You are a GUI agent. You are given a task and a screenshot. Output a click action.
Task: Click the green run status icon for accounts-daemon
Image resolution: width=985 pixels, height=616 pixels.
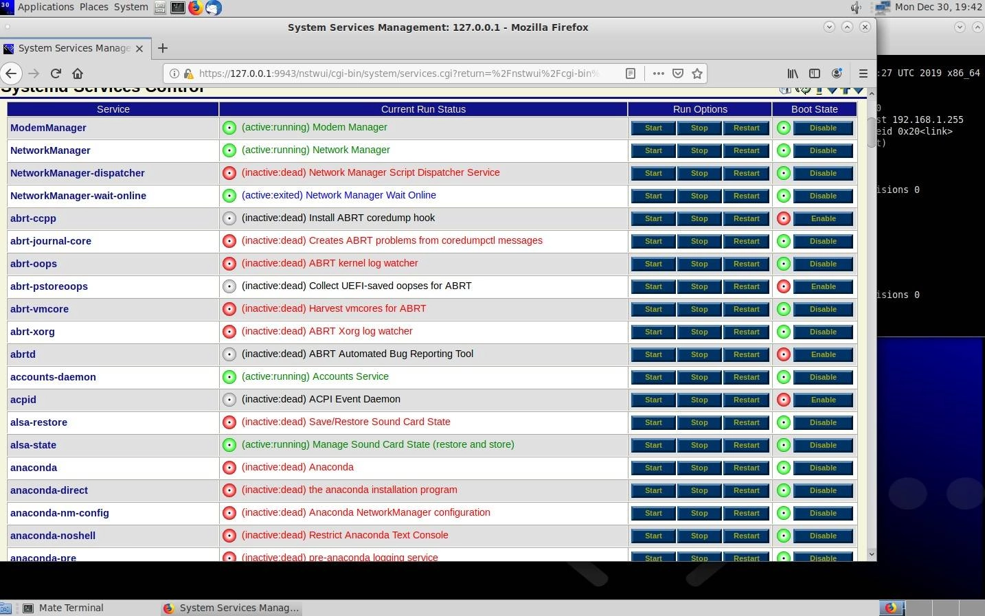click(x=229, y=377)
